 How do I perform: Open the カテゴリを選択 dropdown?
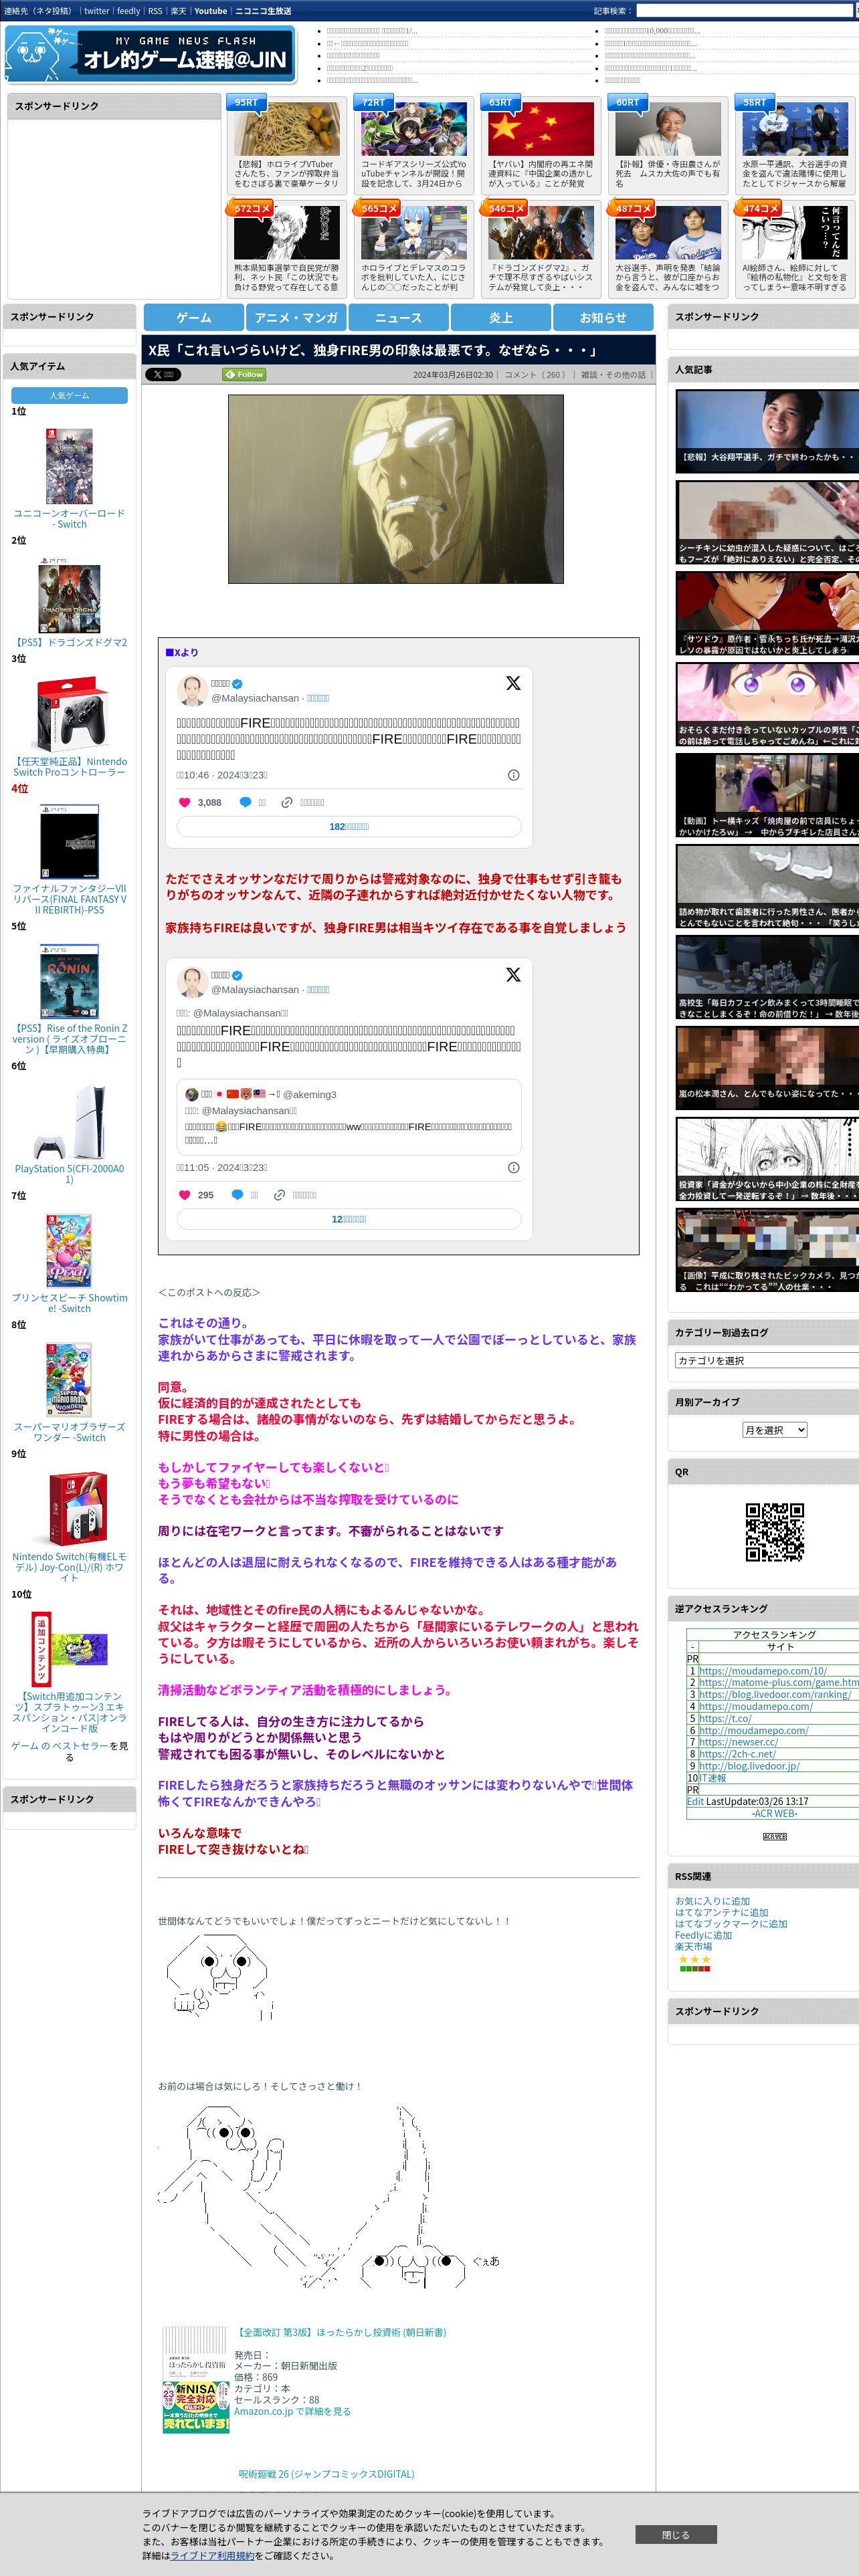point(767,1360)
